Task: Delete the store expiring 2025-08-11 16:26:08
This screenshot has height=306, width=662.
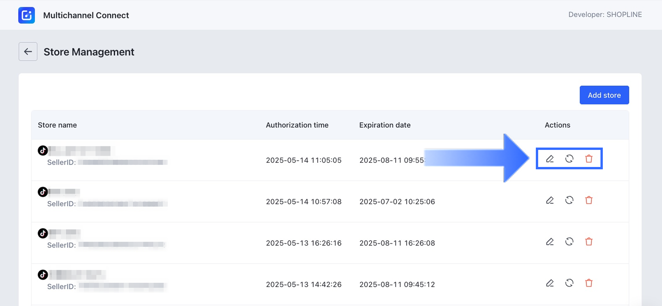Action: [x=589, y=242]
